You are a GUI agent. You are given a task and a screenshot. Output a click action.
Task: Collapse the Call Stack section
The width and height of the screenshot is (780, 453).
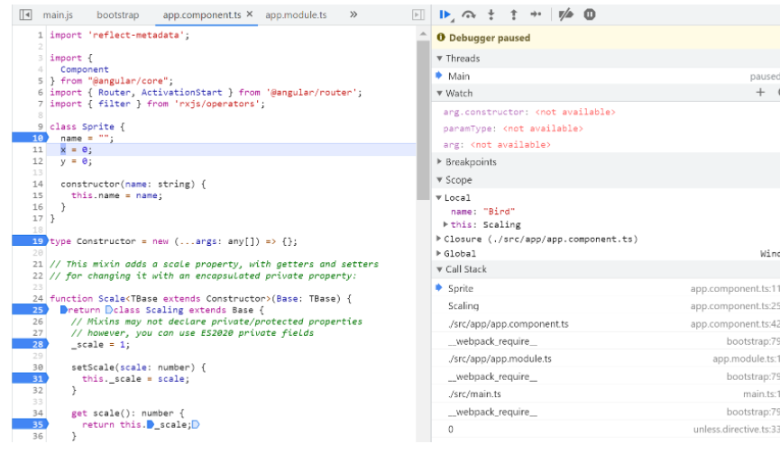pos(466,269)
